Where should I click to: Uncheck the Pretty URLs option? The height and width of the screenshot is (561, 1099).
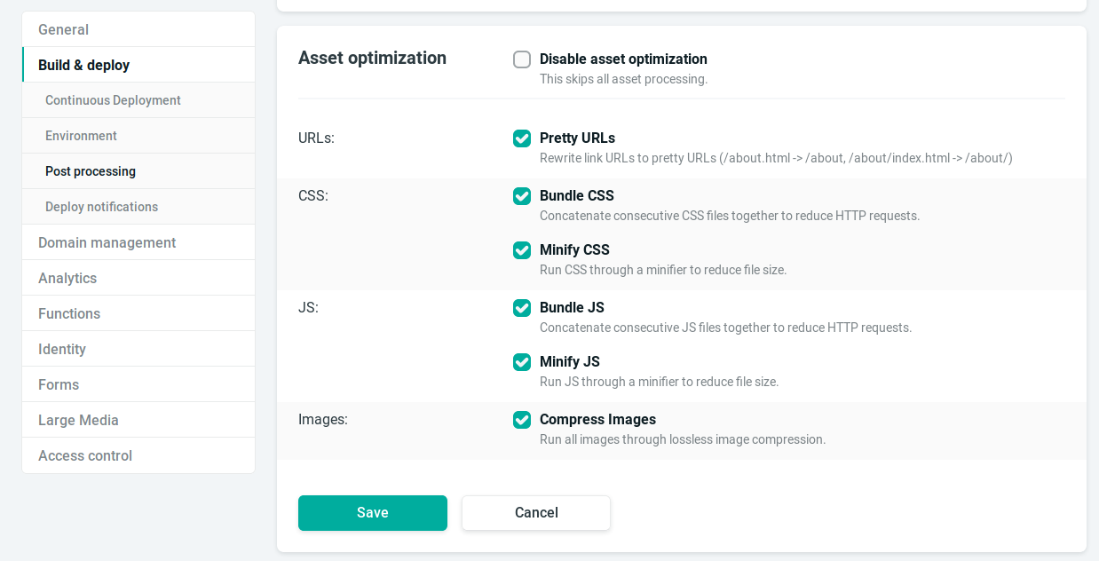pyautogui.click(x=522, y=138)
